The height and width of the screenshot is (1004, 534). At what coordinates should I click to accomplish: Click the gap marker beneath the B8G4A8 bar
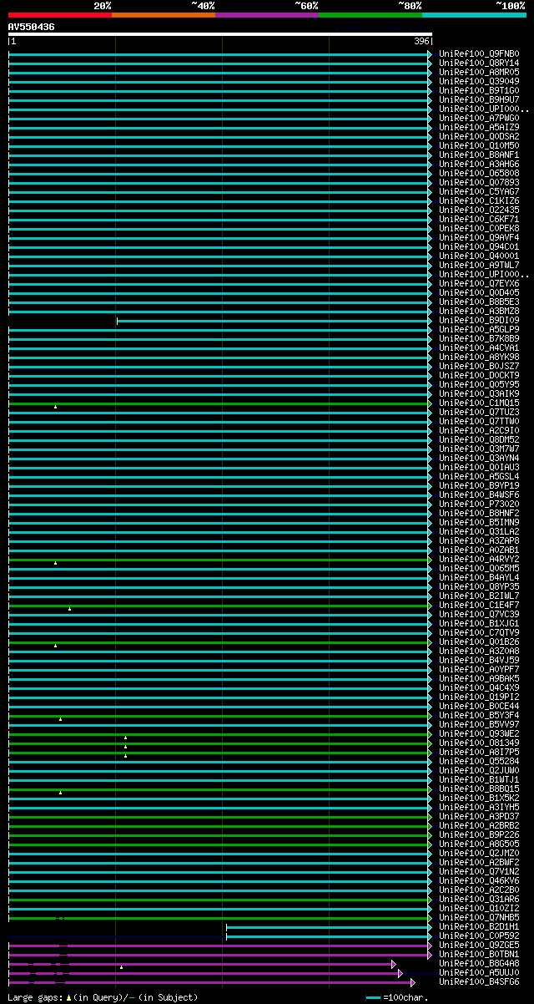coord(121,967)
